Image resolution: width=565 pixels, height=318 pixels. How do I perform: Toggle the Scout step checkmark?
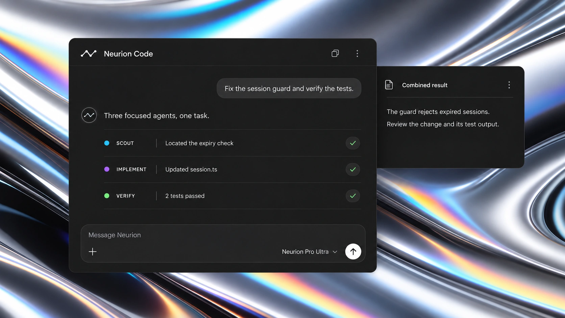click(353, 143)
